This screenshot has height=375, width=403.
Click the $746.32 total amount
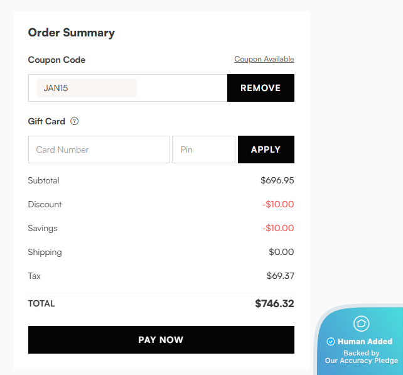[x=274, y=303]
